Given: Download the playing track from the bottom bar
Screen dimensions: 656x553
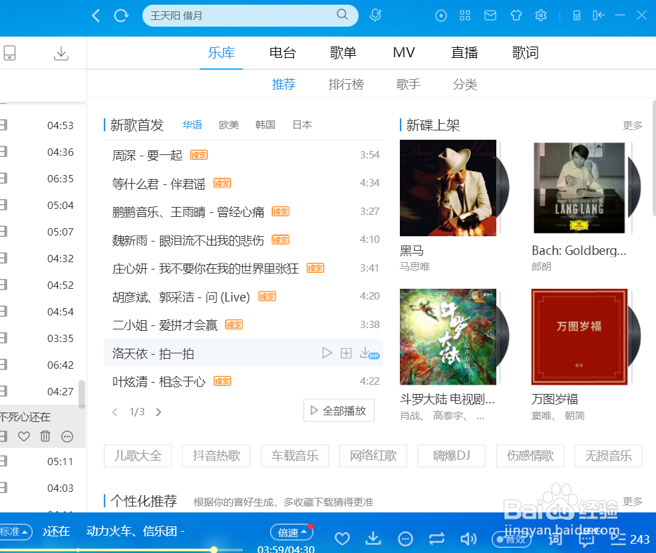Looking at the screenshot, I should (373, 539).
